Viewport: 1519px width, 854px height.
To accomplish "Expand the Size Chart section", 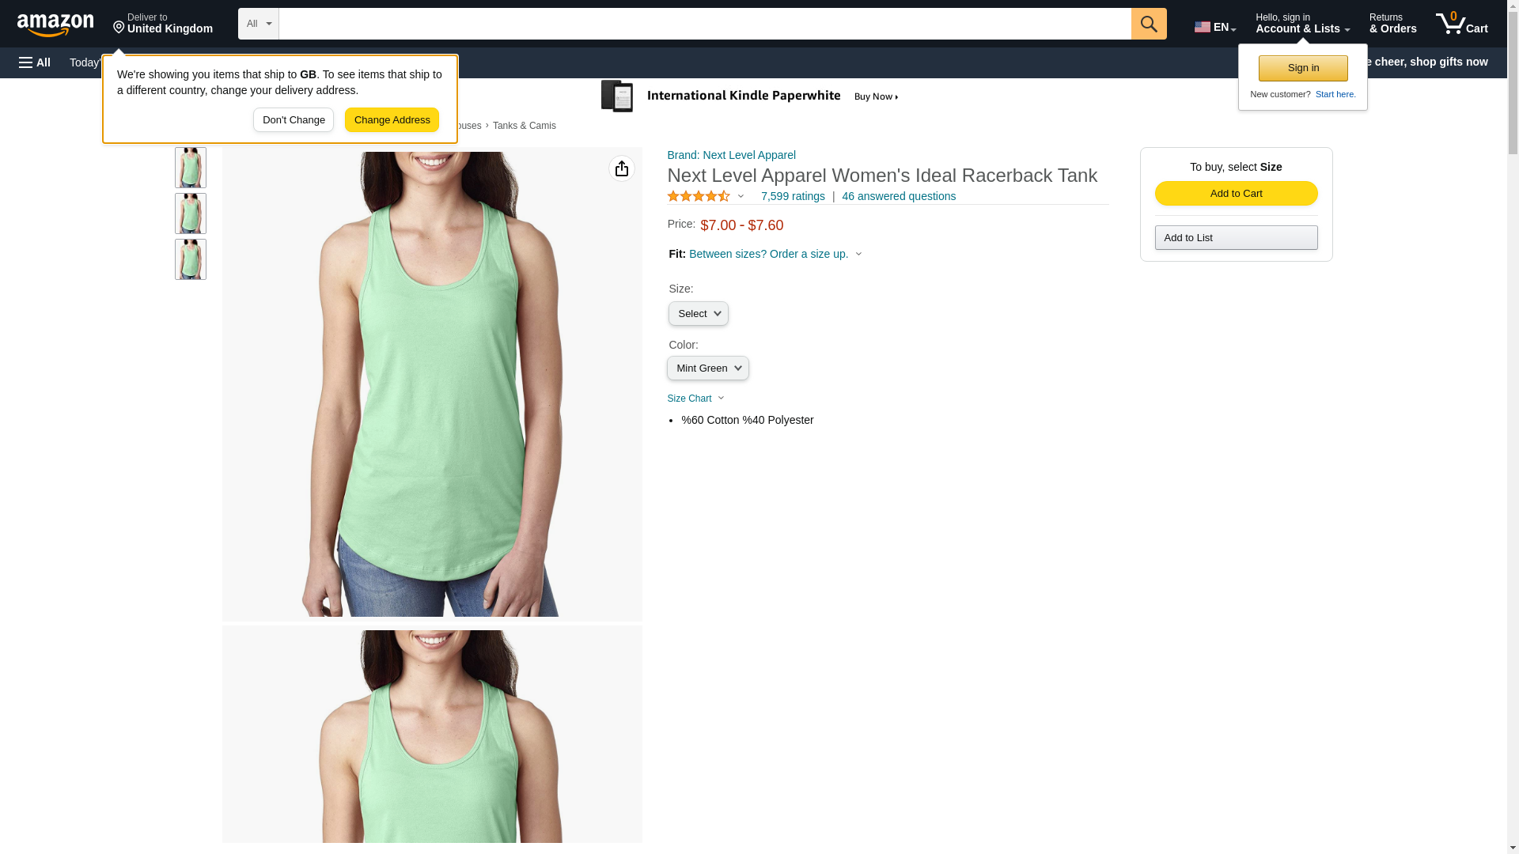I will [695, 399].
